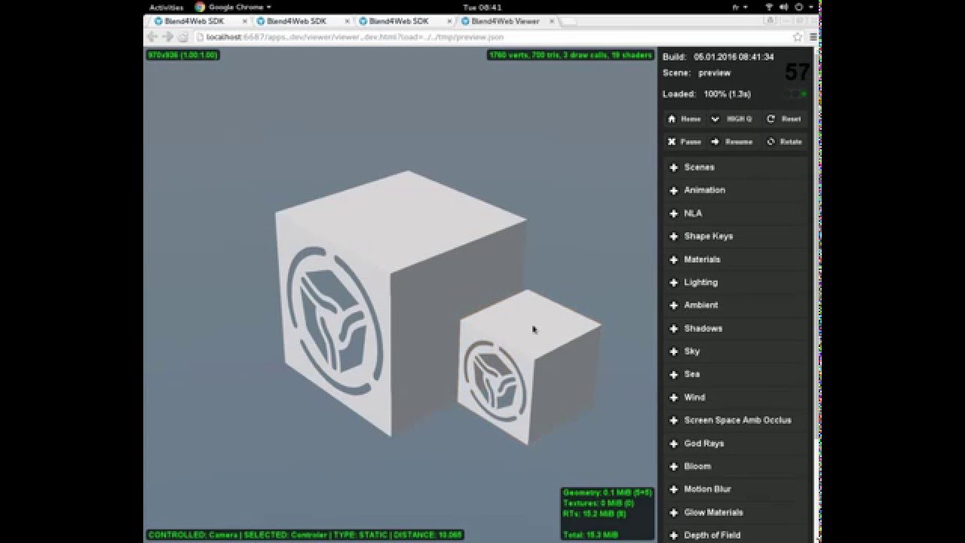The image size is (965, 543).
Task: Click the Textures: 0 MiB readout
Action: (599, 503)
